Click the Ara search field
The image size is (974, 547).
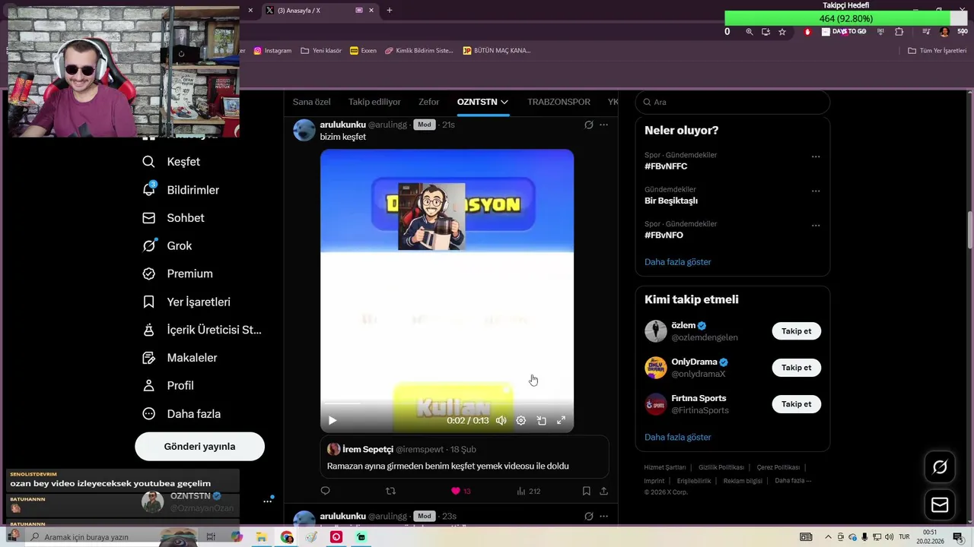(x=732, y=102)
